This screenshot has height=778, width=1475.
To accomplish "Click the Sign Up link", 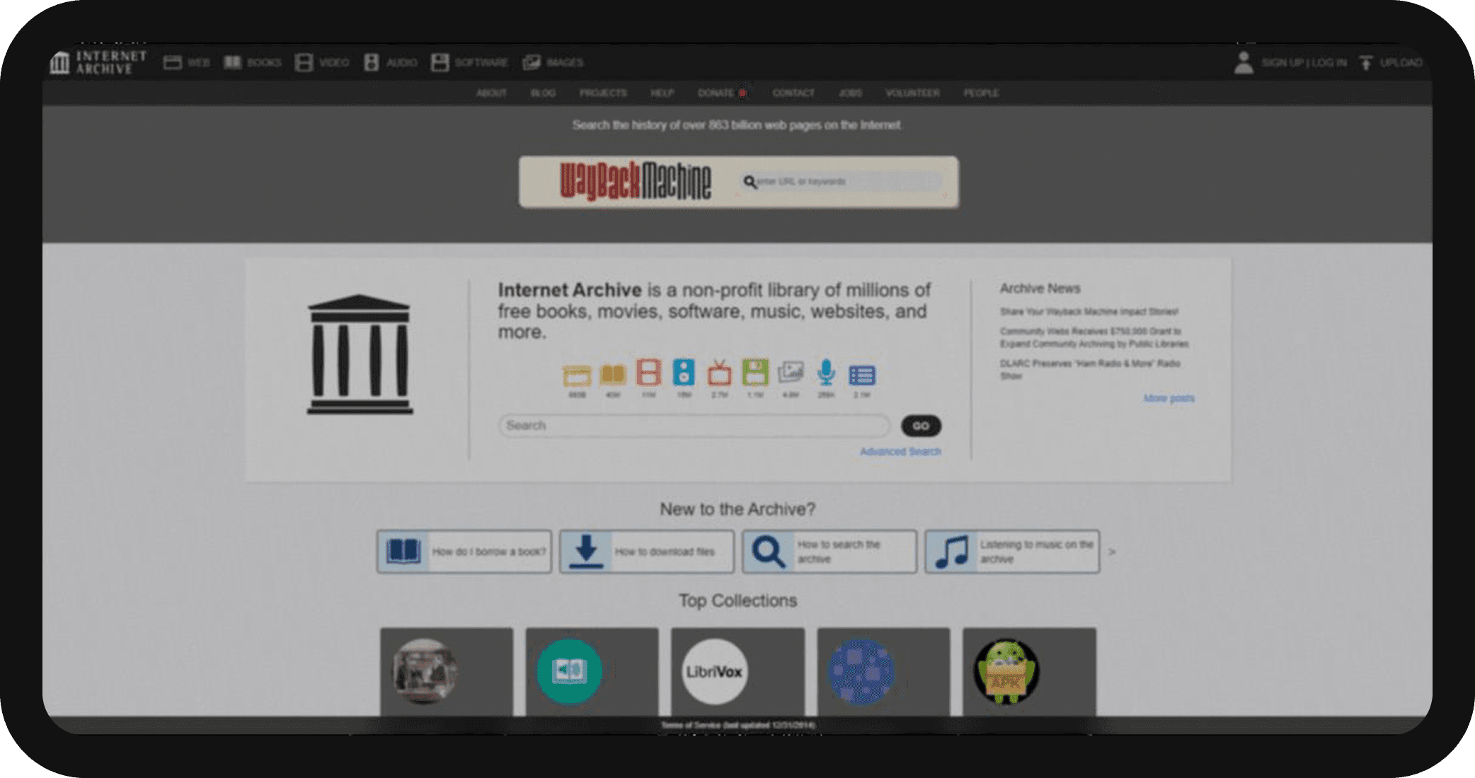I will coord(1282,62).
